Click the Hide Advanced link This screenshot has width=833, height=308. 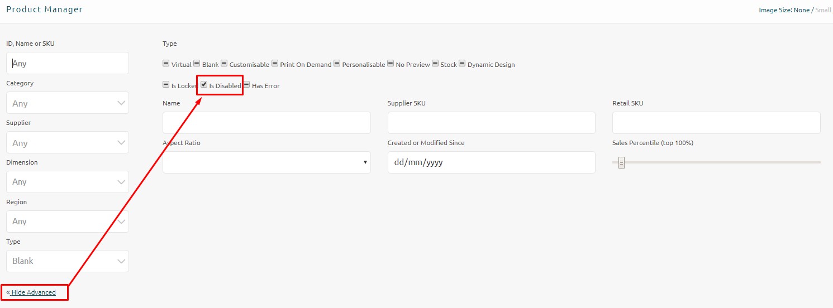[34, 292]
